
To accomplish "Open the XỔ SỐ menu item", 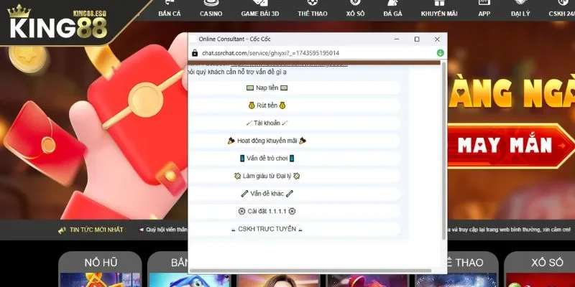I will point(355,9).
